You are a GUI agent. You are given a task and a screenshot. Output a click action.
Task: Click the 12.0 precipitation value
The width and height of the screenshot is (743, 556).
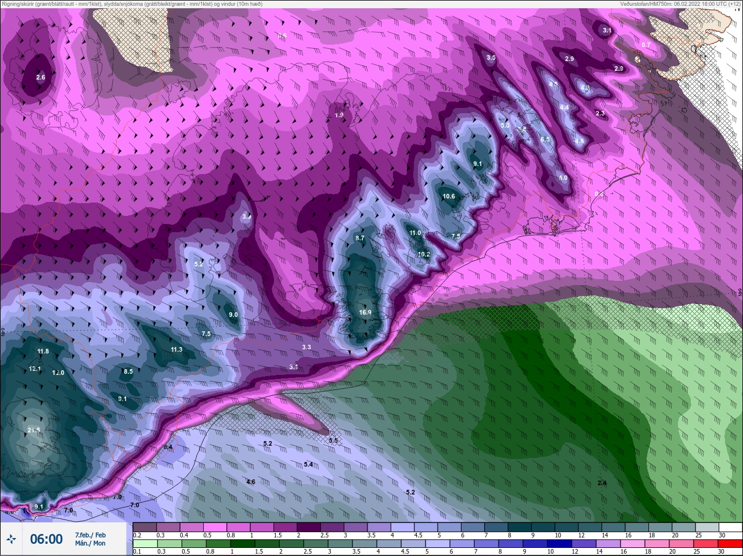pos(58,373)
